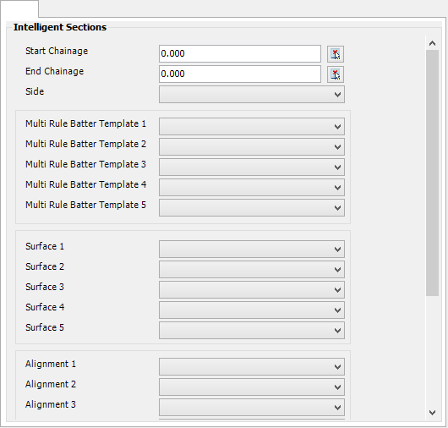448x428 pixels.
Task: Open the Surface 1 dropdown
Action: tap(252, 249)
